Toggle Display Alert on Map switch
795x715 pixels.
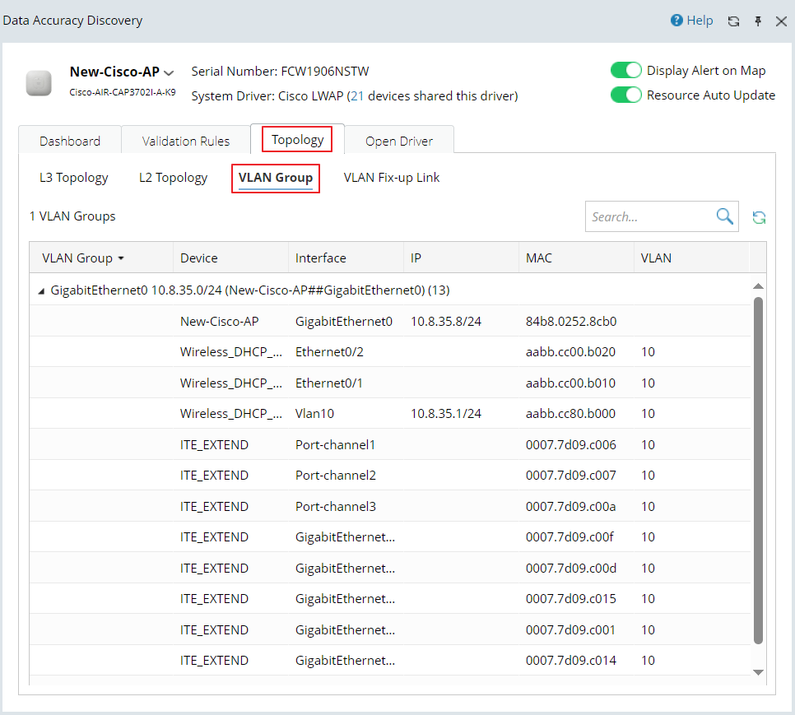625,71
